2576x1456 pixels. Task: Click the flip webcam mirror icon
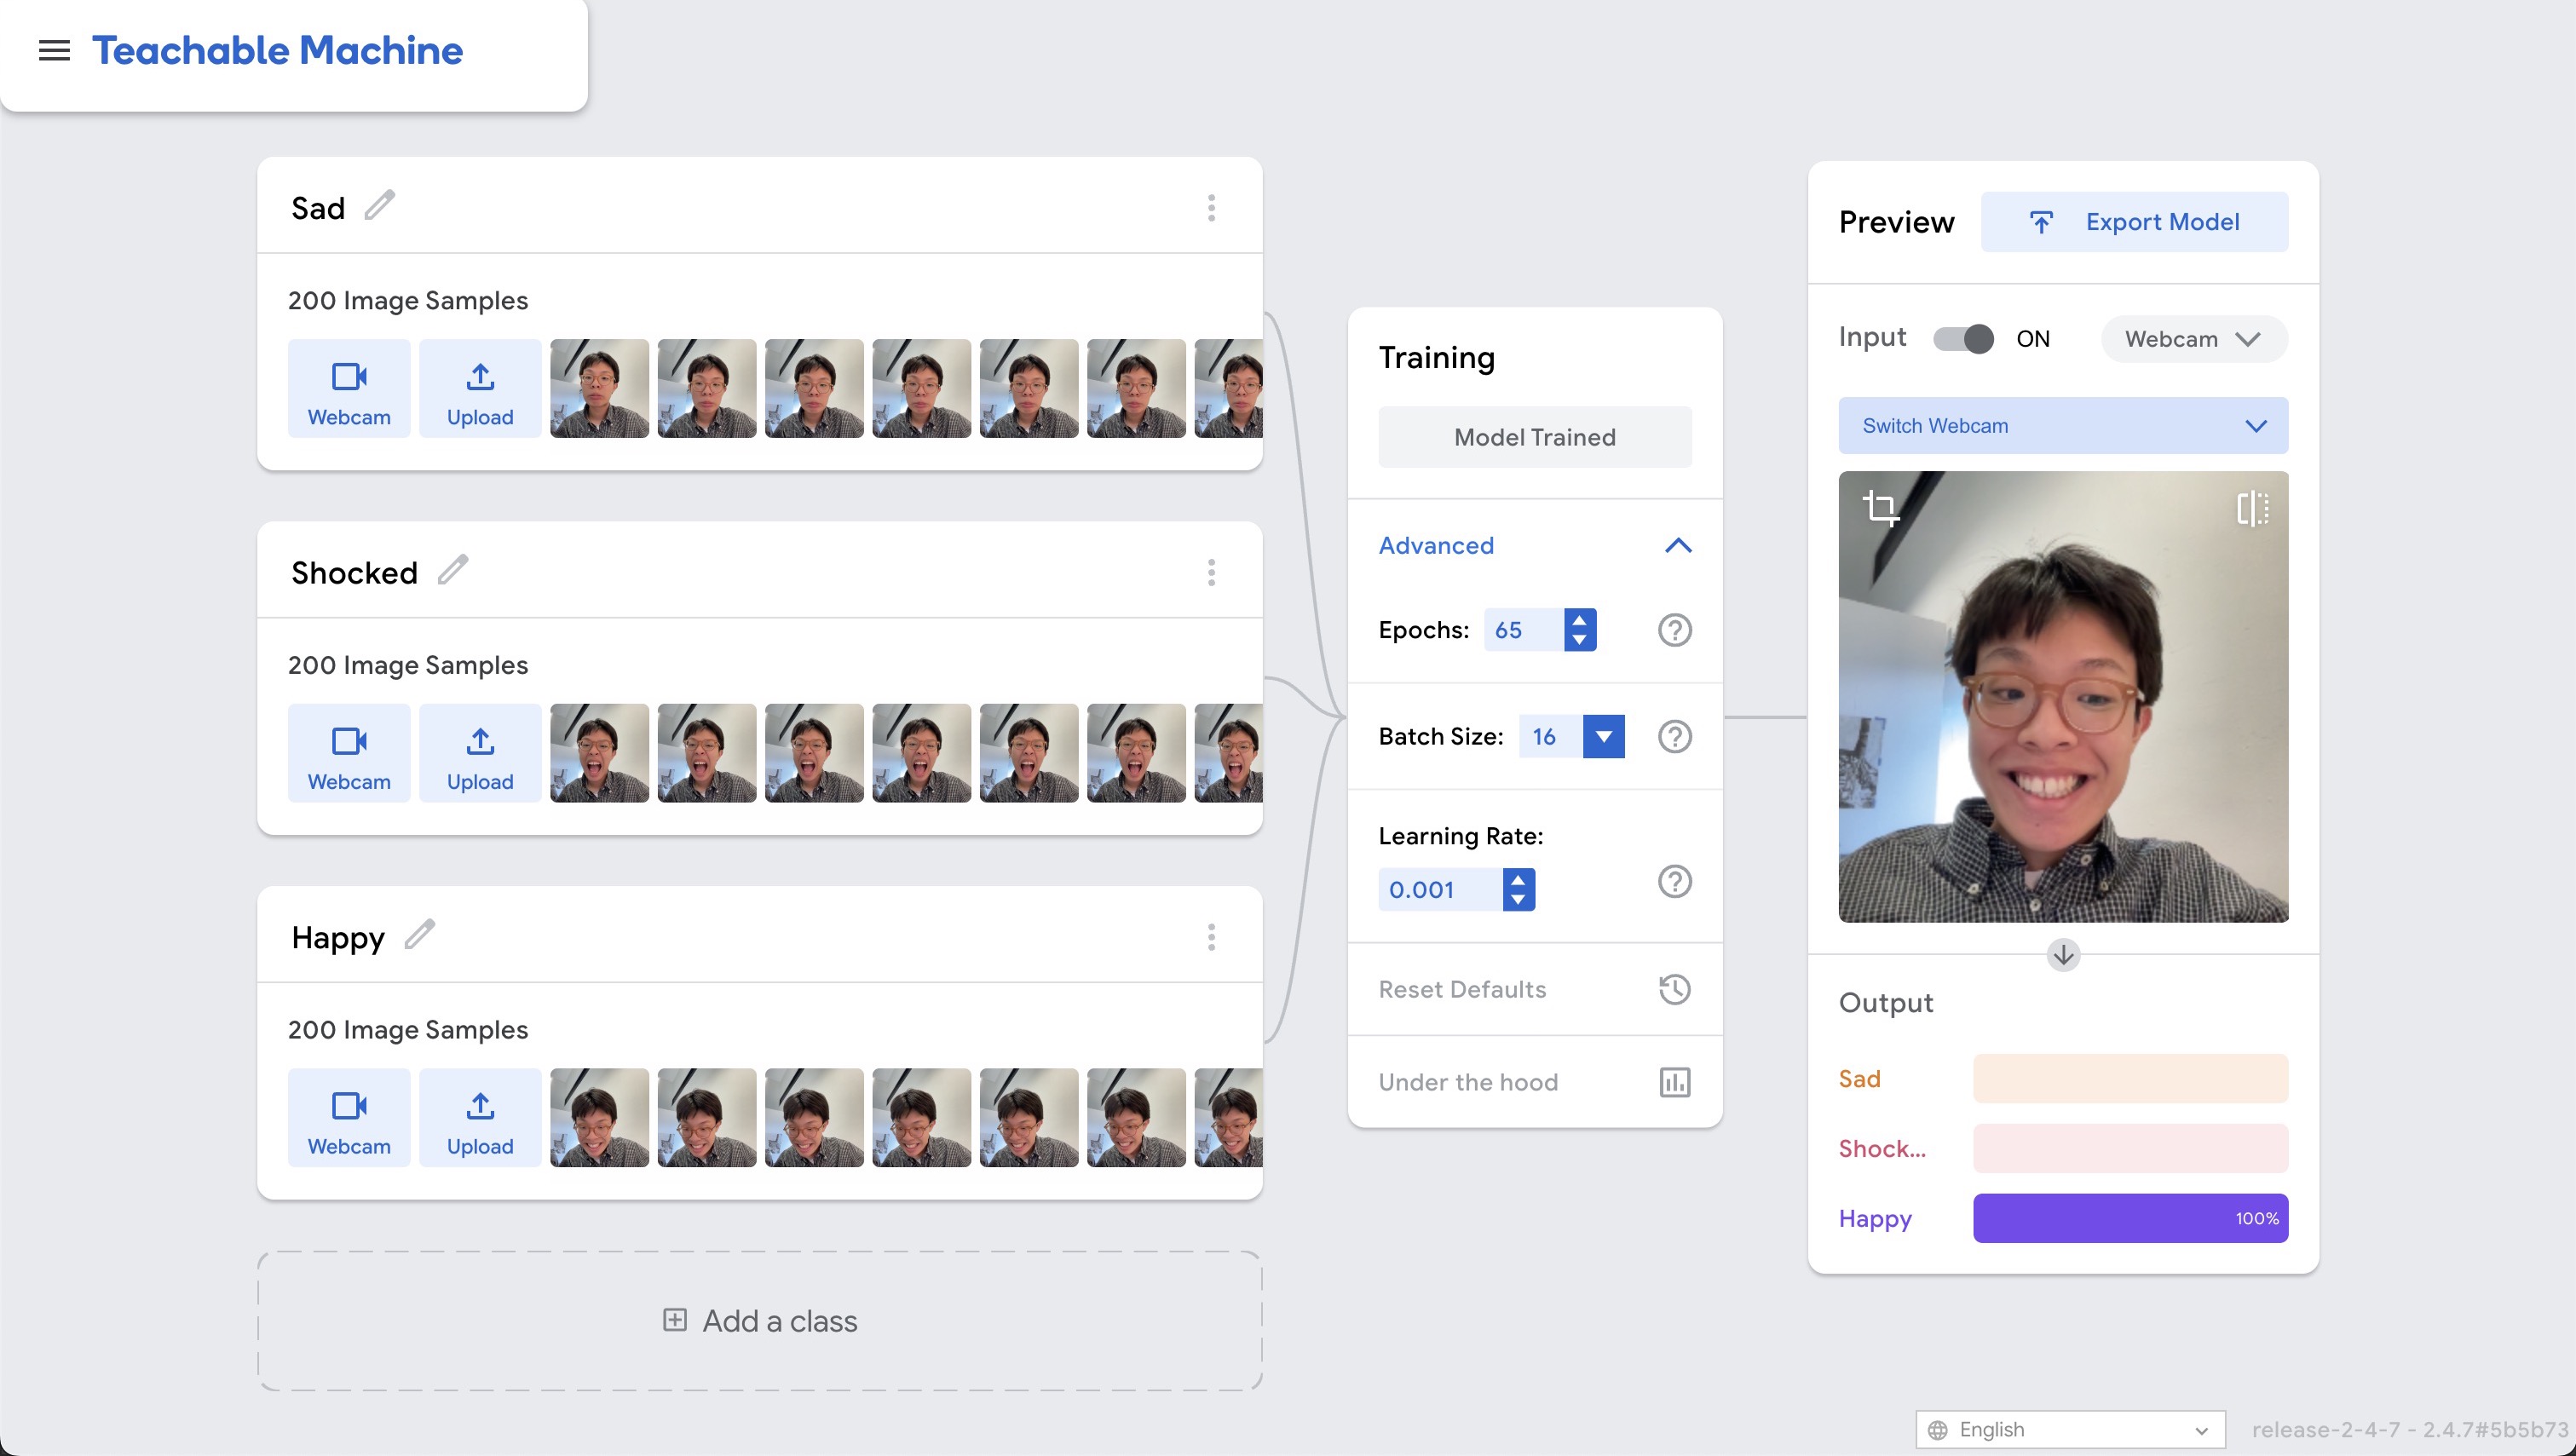pos(2252,508)
